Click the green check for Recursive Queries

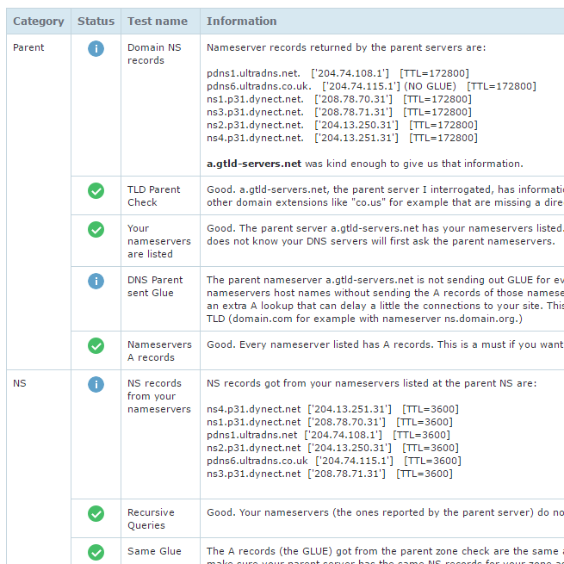96,514
